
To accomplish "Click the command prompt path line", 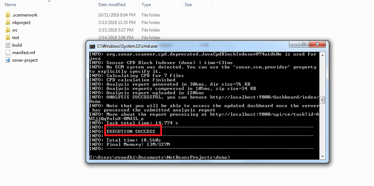I will pyautogui.click(x=160, y=157).
